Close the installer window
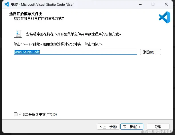 click(166, 4)
